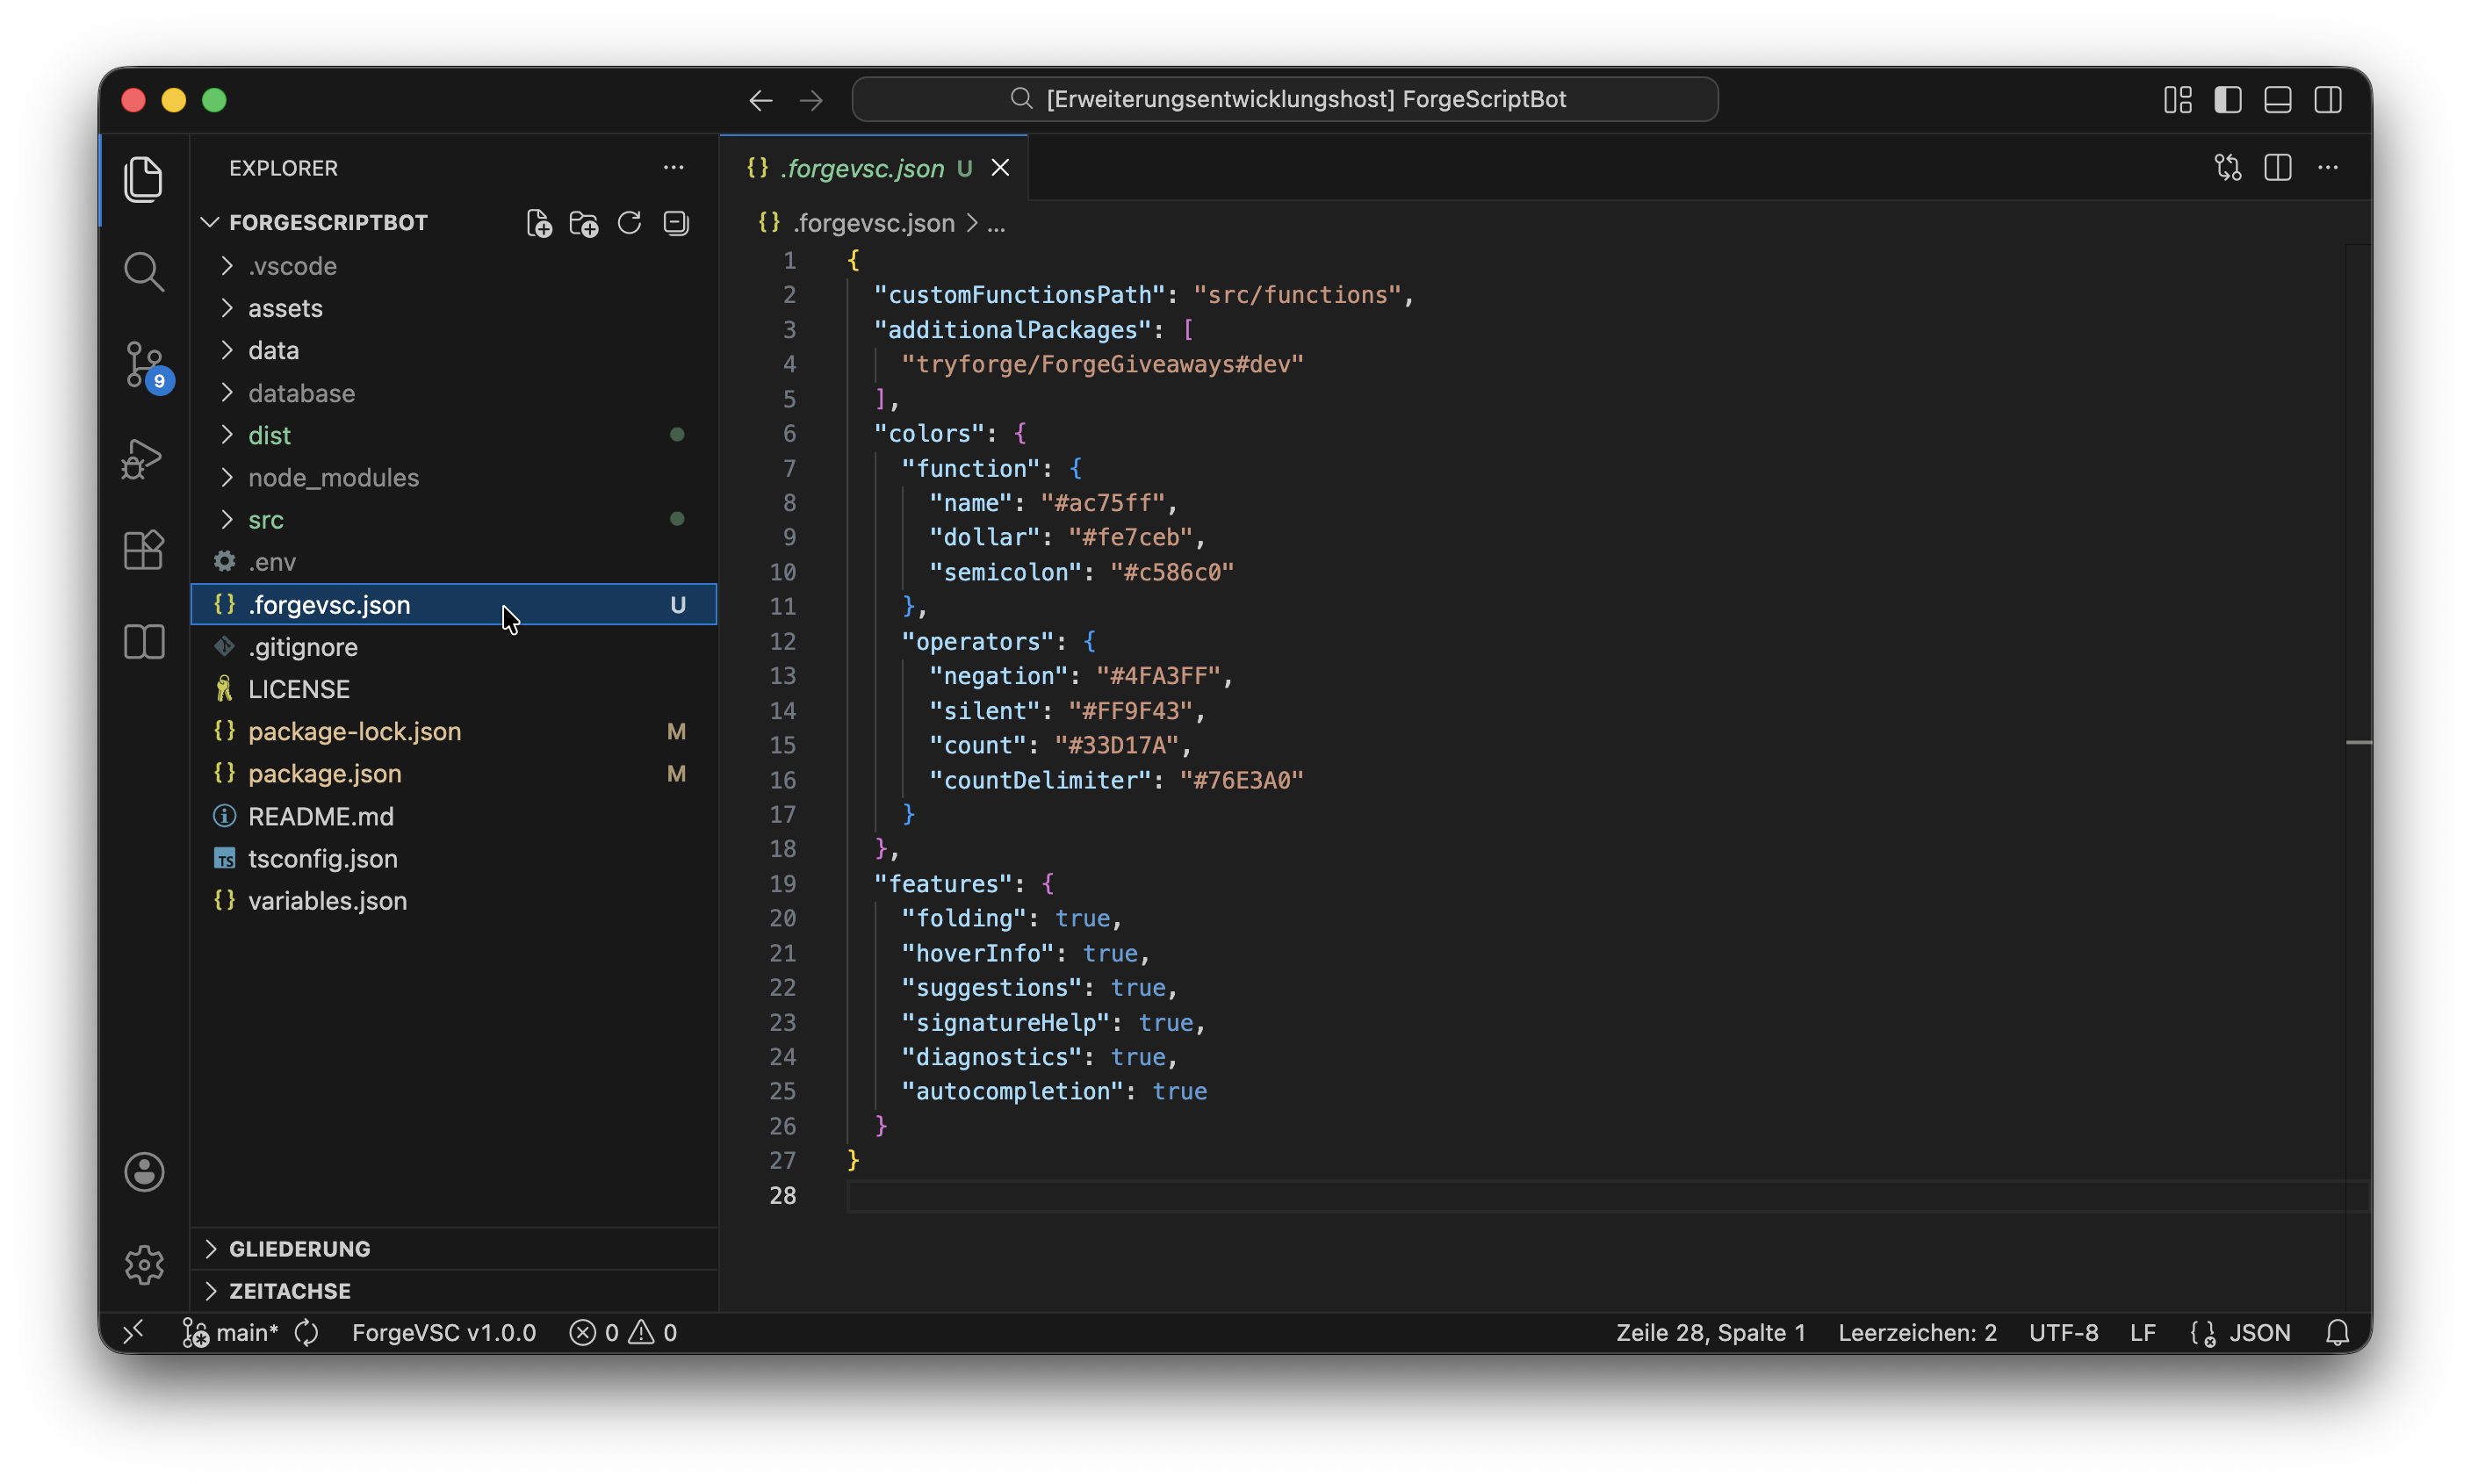Open Source Control view with 9 badge
The image size is (2471, 1484).
[143, 363]
